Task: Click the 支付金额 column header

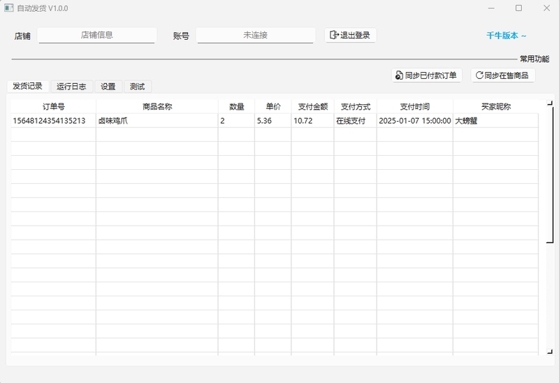Action: (x=312, y=106)
